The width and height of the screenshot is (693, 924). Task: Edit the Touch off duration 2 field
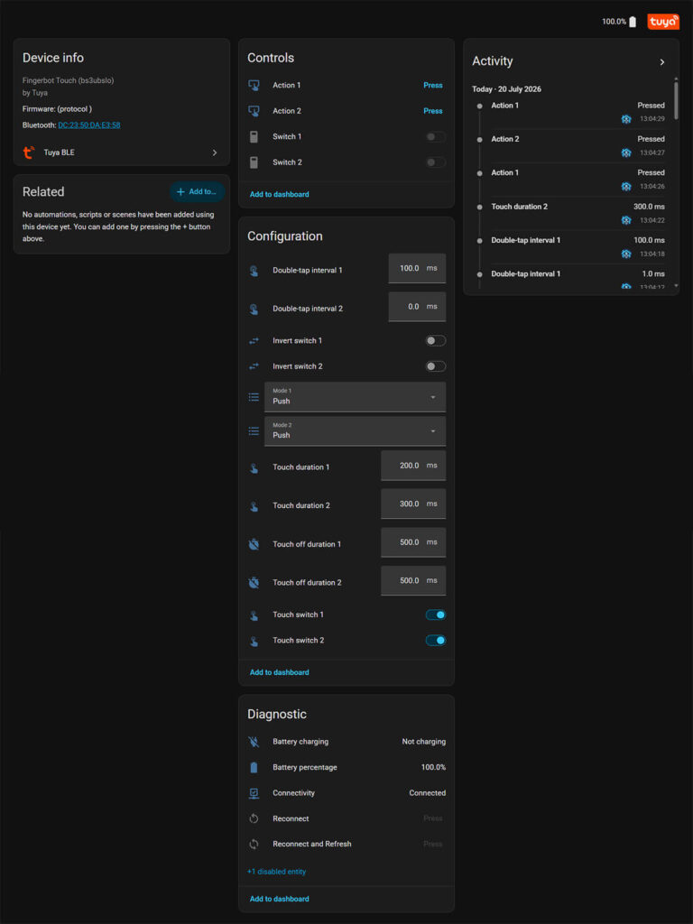click(413, 581)
